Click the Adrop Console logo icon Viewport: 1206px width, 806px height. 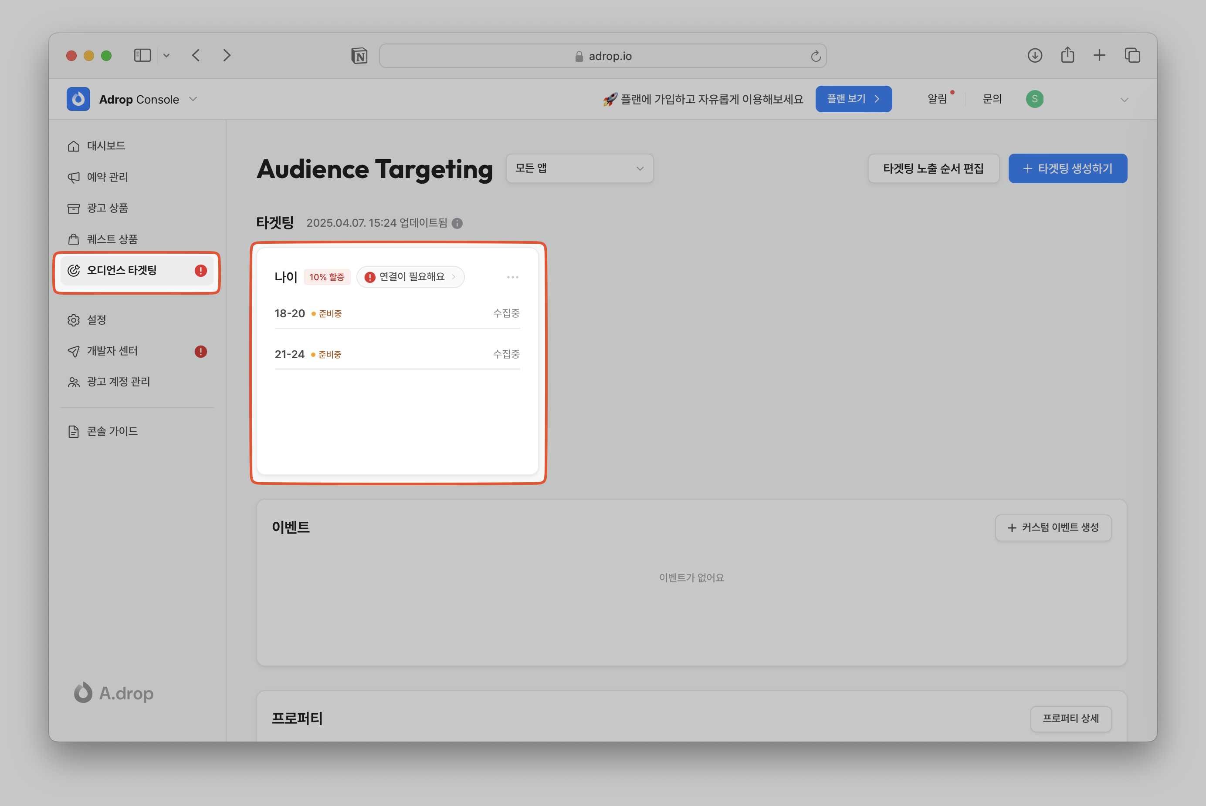[78, 99]
